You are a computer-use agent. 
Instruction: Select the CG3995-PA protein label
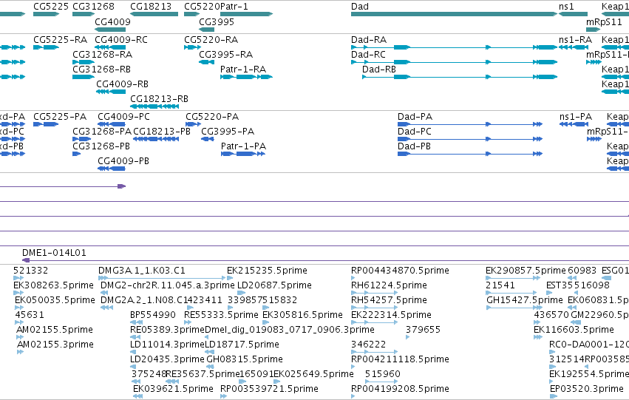[x=228, y=132]
